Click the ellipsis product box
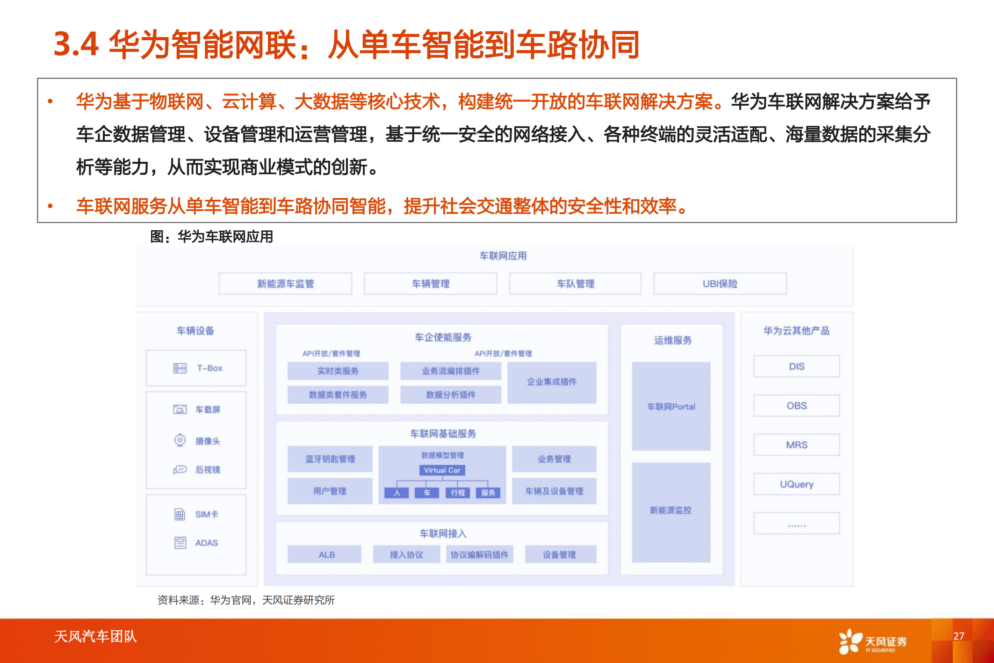Screen dimensions: 994x663 coord(796,524)
